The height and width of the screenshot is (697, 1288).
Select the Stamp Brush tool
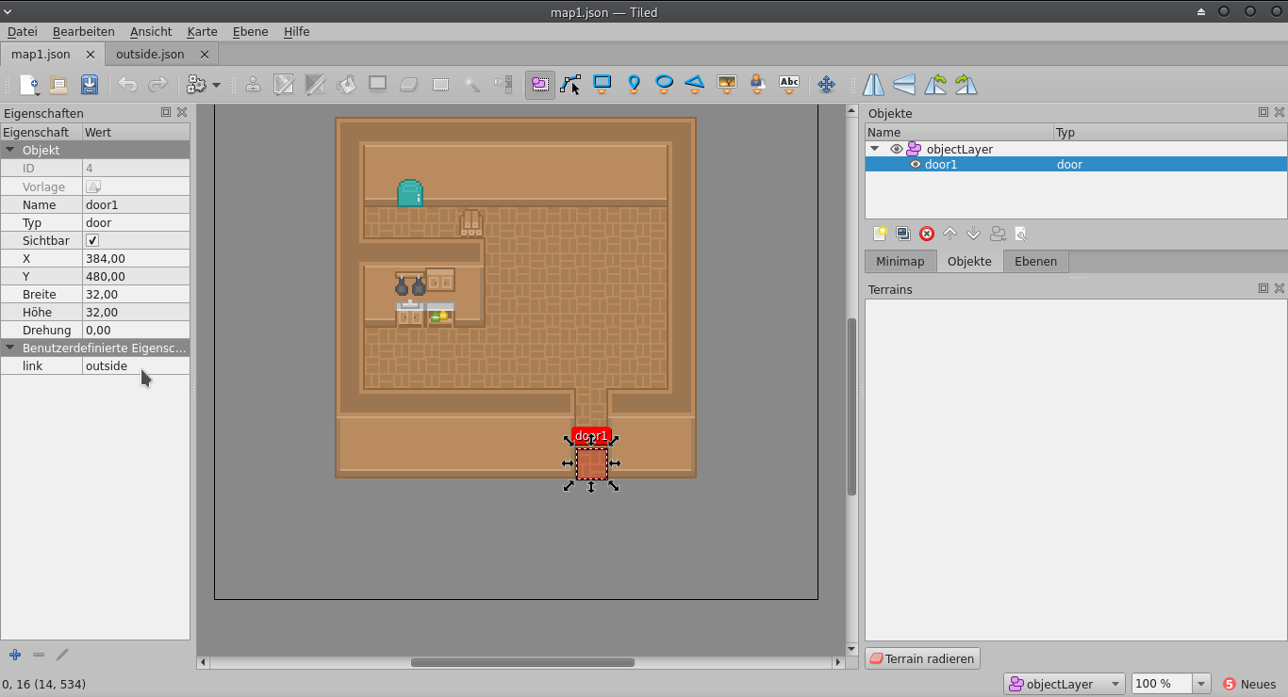pos(253,85)
